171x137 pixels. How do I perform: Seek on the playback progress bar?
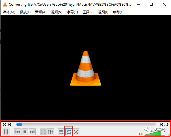(86, 124)
